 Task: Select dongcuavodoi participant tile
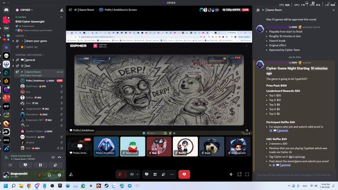point(238,146)
